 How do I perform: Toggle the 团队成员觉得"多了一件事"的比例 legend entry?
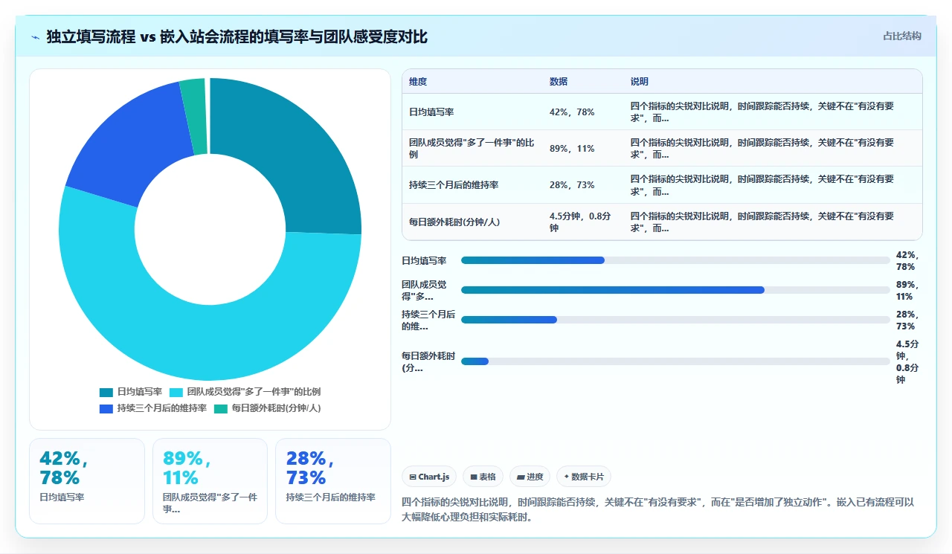point(245,392)
